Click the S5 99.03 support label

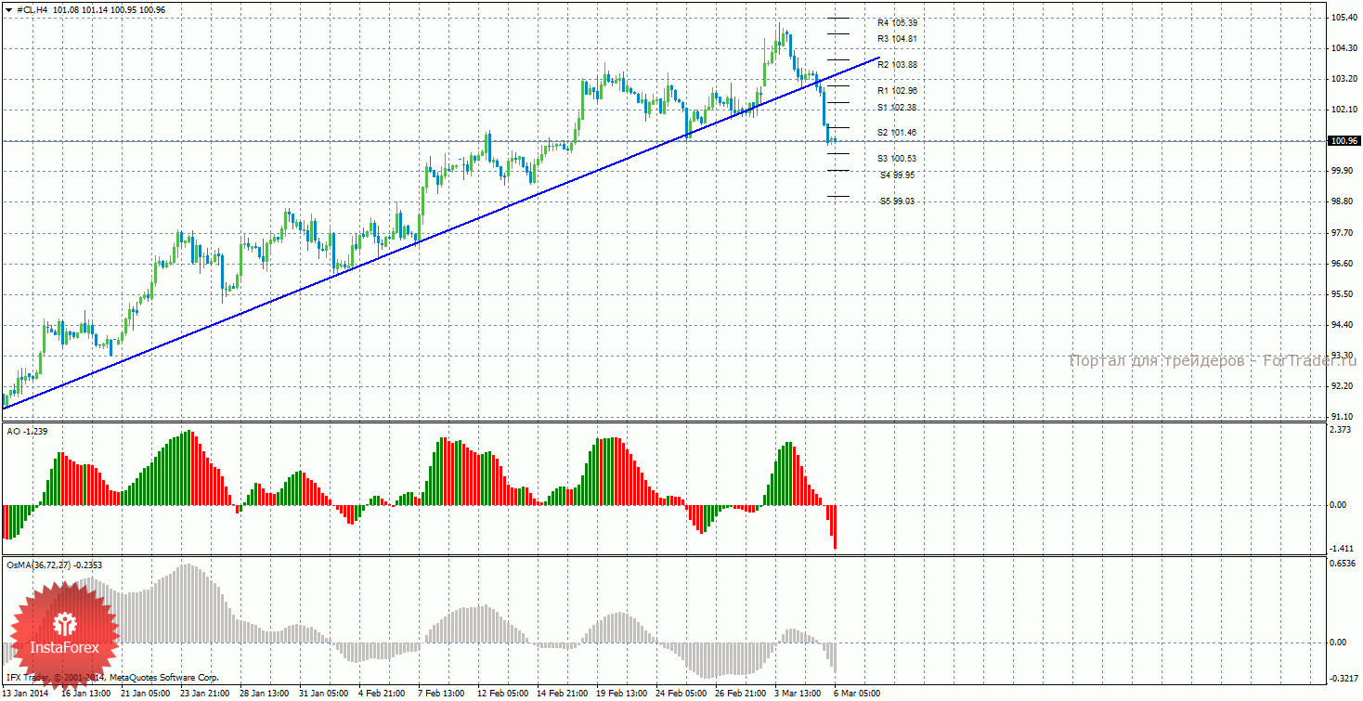pos(897,201)
